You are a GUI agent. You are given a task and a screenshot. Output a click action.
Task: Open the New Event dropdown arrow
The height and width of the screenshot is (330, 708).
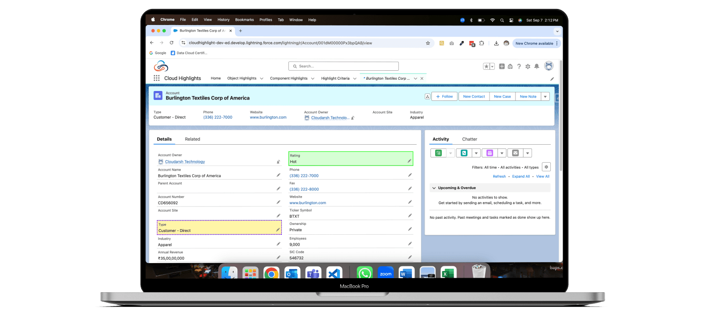point(502,153)
